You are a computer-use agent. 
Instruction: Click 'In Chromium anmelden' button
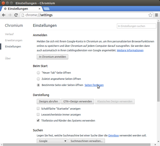(x=52, y=57)
